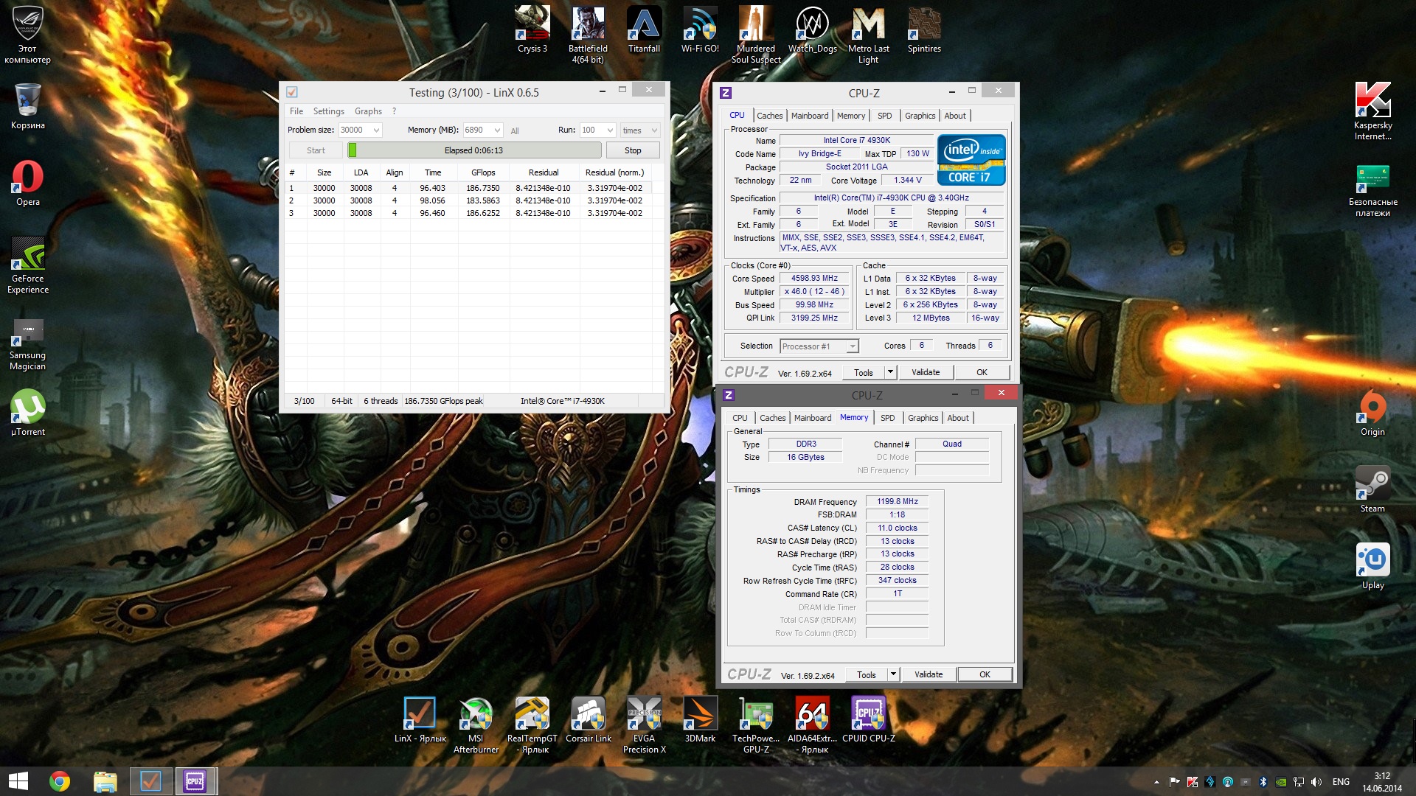
Task: Open the Metro Last Light icon
Action: point(868,35)
